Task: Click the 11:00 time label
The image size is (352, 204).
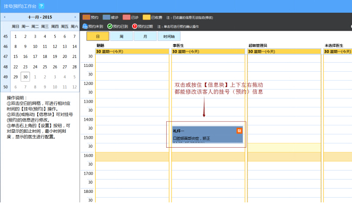Action: click(x=88, y=65)
